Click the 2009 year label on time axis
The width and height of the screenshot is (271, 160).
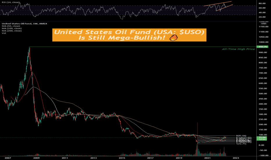[x=36, y=158]
